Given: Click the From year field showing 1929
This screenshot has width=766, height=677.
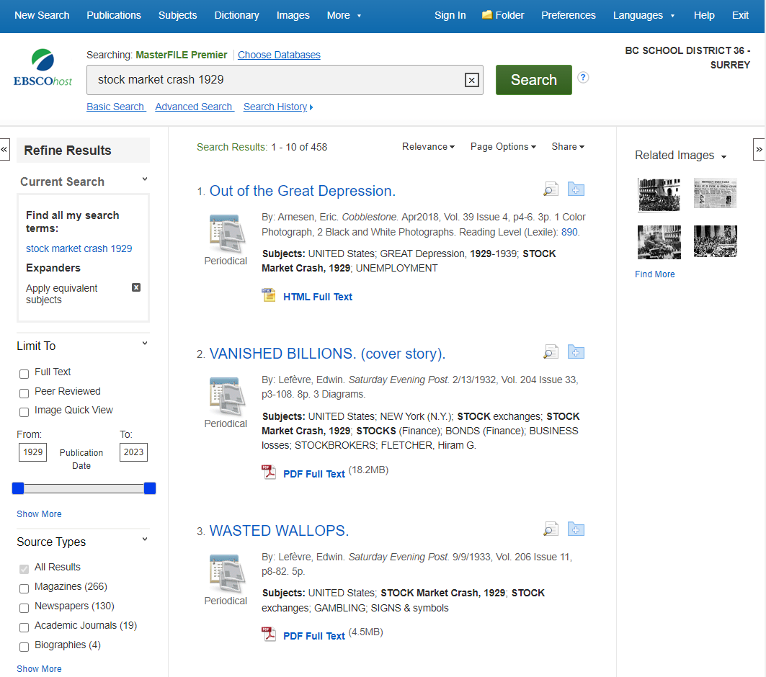Looking at the screenshot, I should tap(32, 452).
